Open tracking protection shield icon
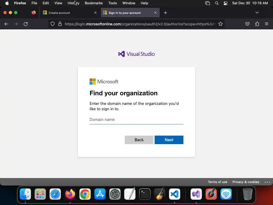The width and height of the screenshot is (273, 205). [x=53, y=24]
